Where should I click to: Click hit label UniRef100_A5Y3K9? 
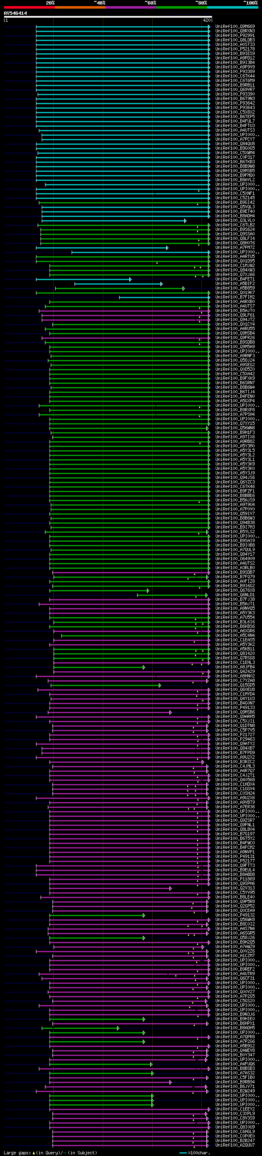pyautogui.click(x=235, y=464)
